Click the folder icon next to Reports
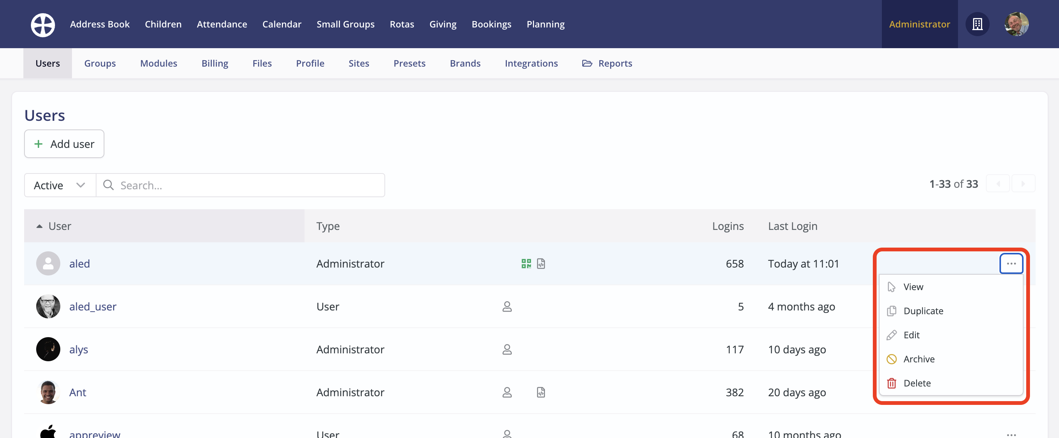The width and height of the screenshot is (1059, 438). (587, 63)
